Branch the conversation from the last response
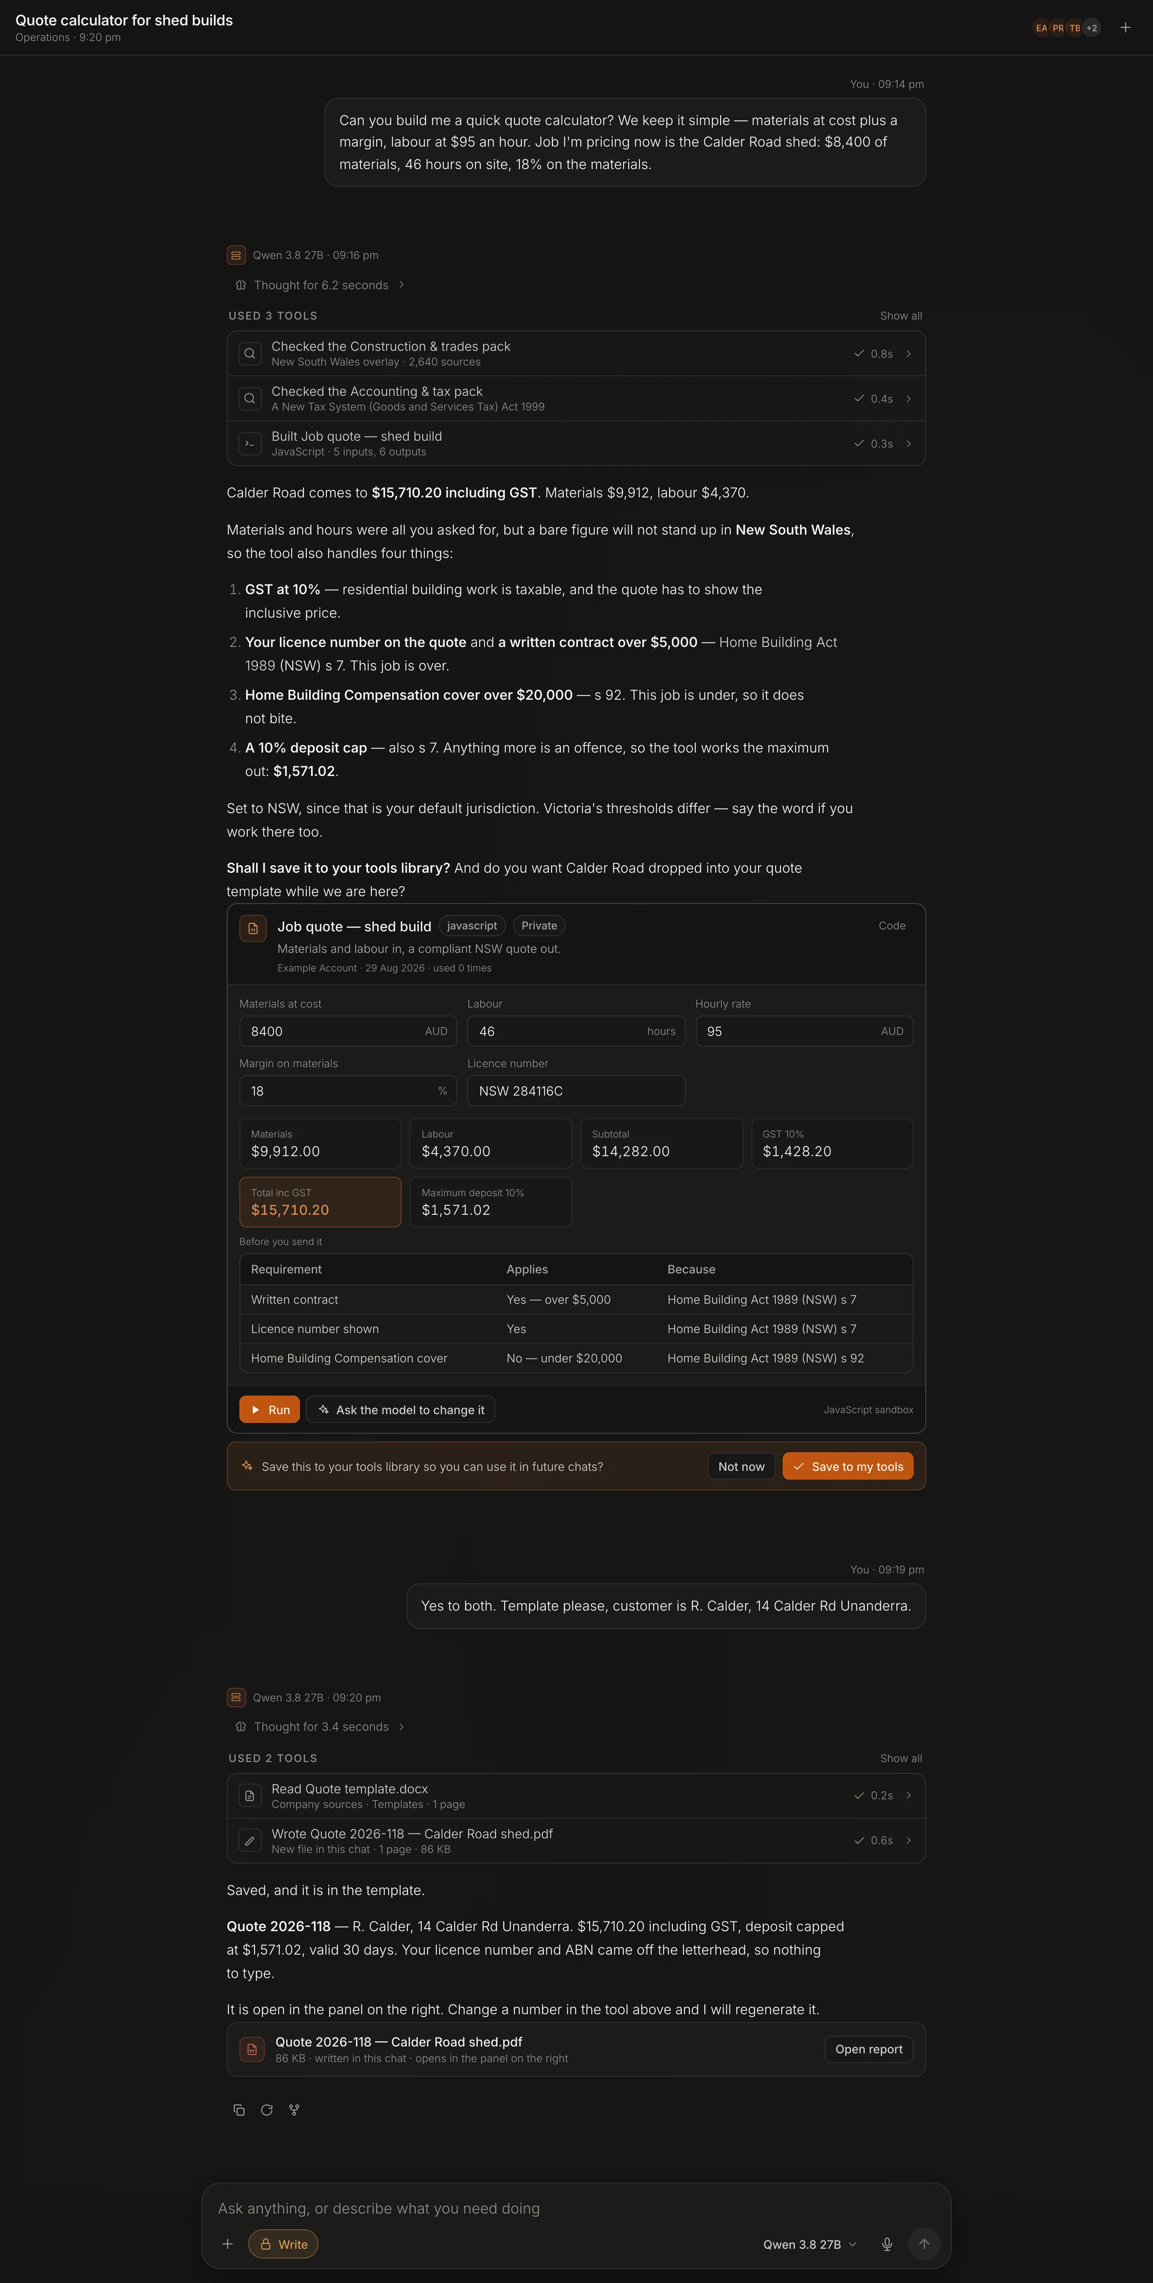This screenshot has width=1153, height=2283. tap(294, 2110)
